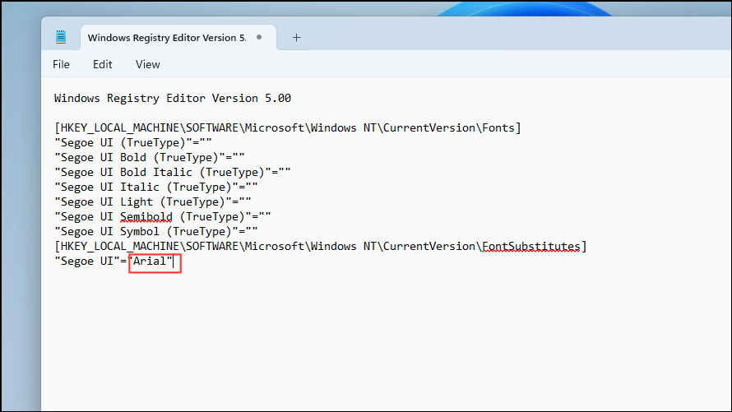732x412 pixels.
Task: Place cursor on "Segoe UI Bold (TrueType)" line
Action: [x=150, y=158]
